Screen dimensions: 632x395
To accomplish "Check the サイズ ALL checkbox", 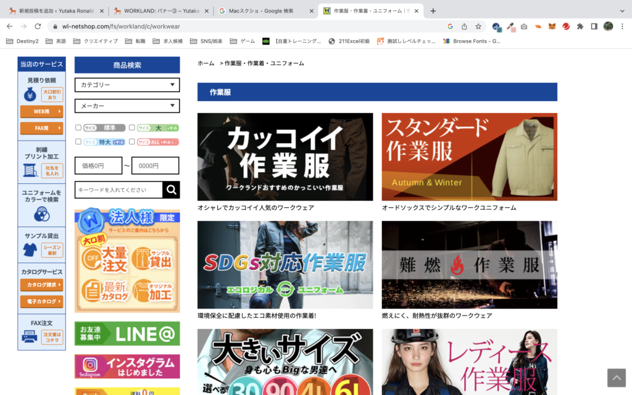I will point(132,141).
